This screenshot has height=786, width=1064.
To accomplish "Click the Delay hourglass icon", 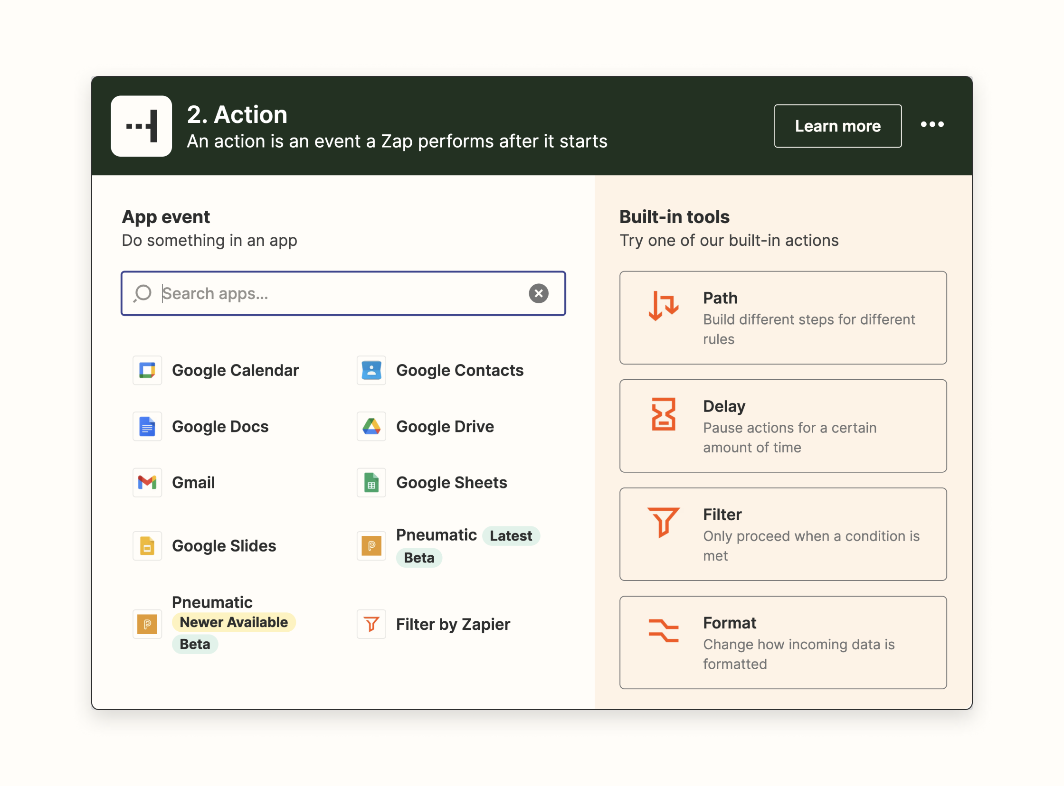I will [x=663, y=414].
